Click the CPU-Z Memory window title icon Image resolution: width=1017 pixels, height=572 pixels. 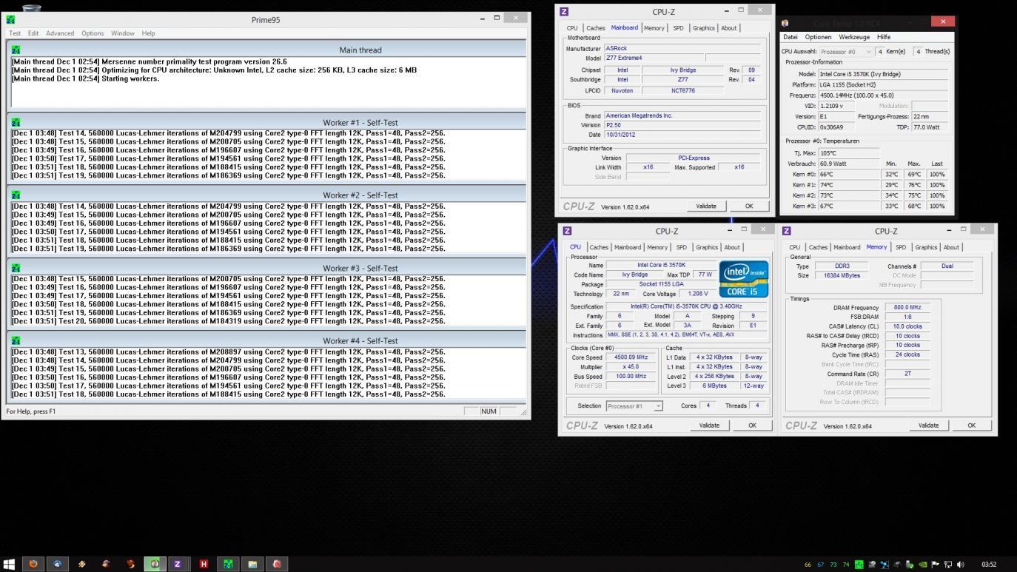click(786, 231)
